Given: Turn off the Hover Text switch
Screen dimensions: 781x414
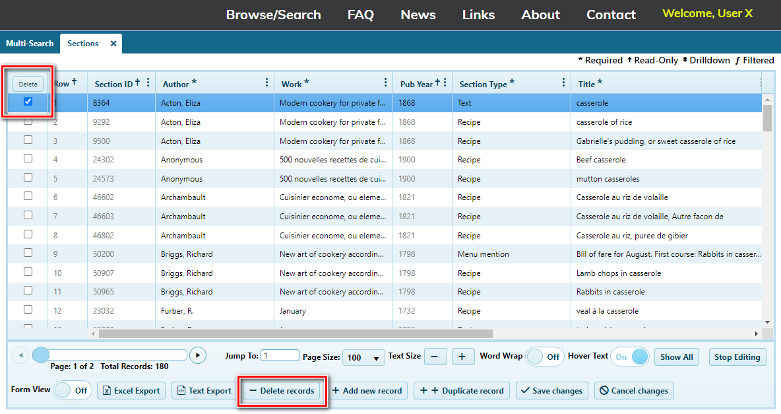Looking at the screenshot, I should point(630,357).
